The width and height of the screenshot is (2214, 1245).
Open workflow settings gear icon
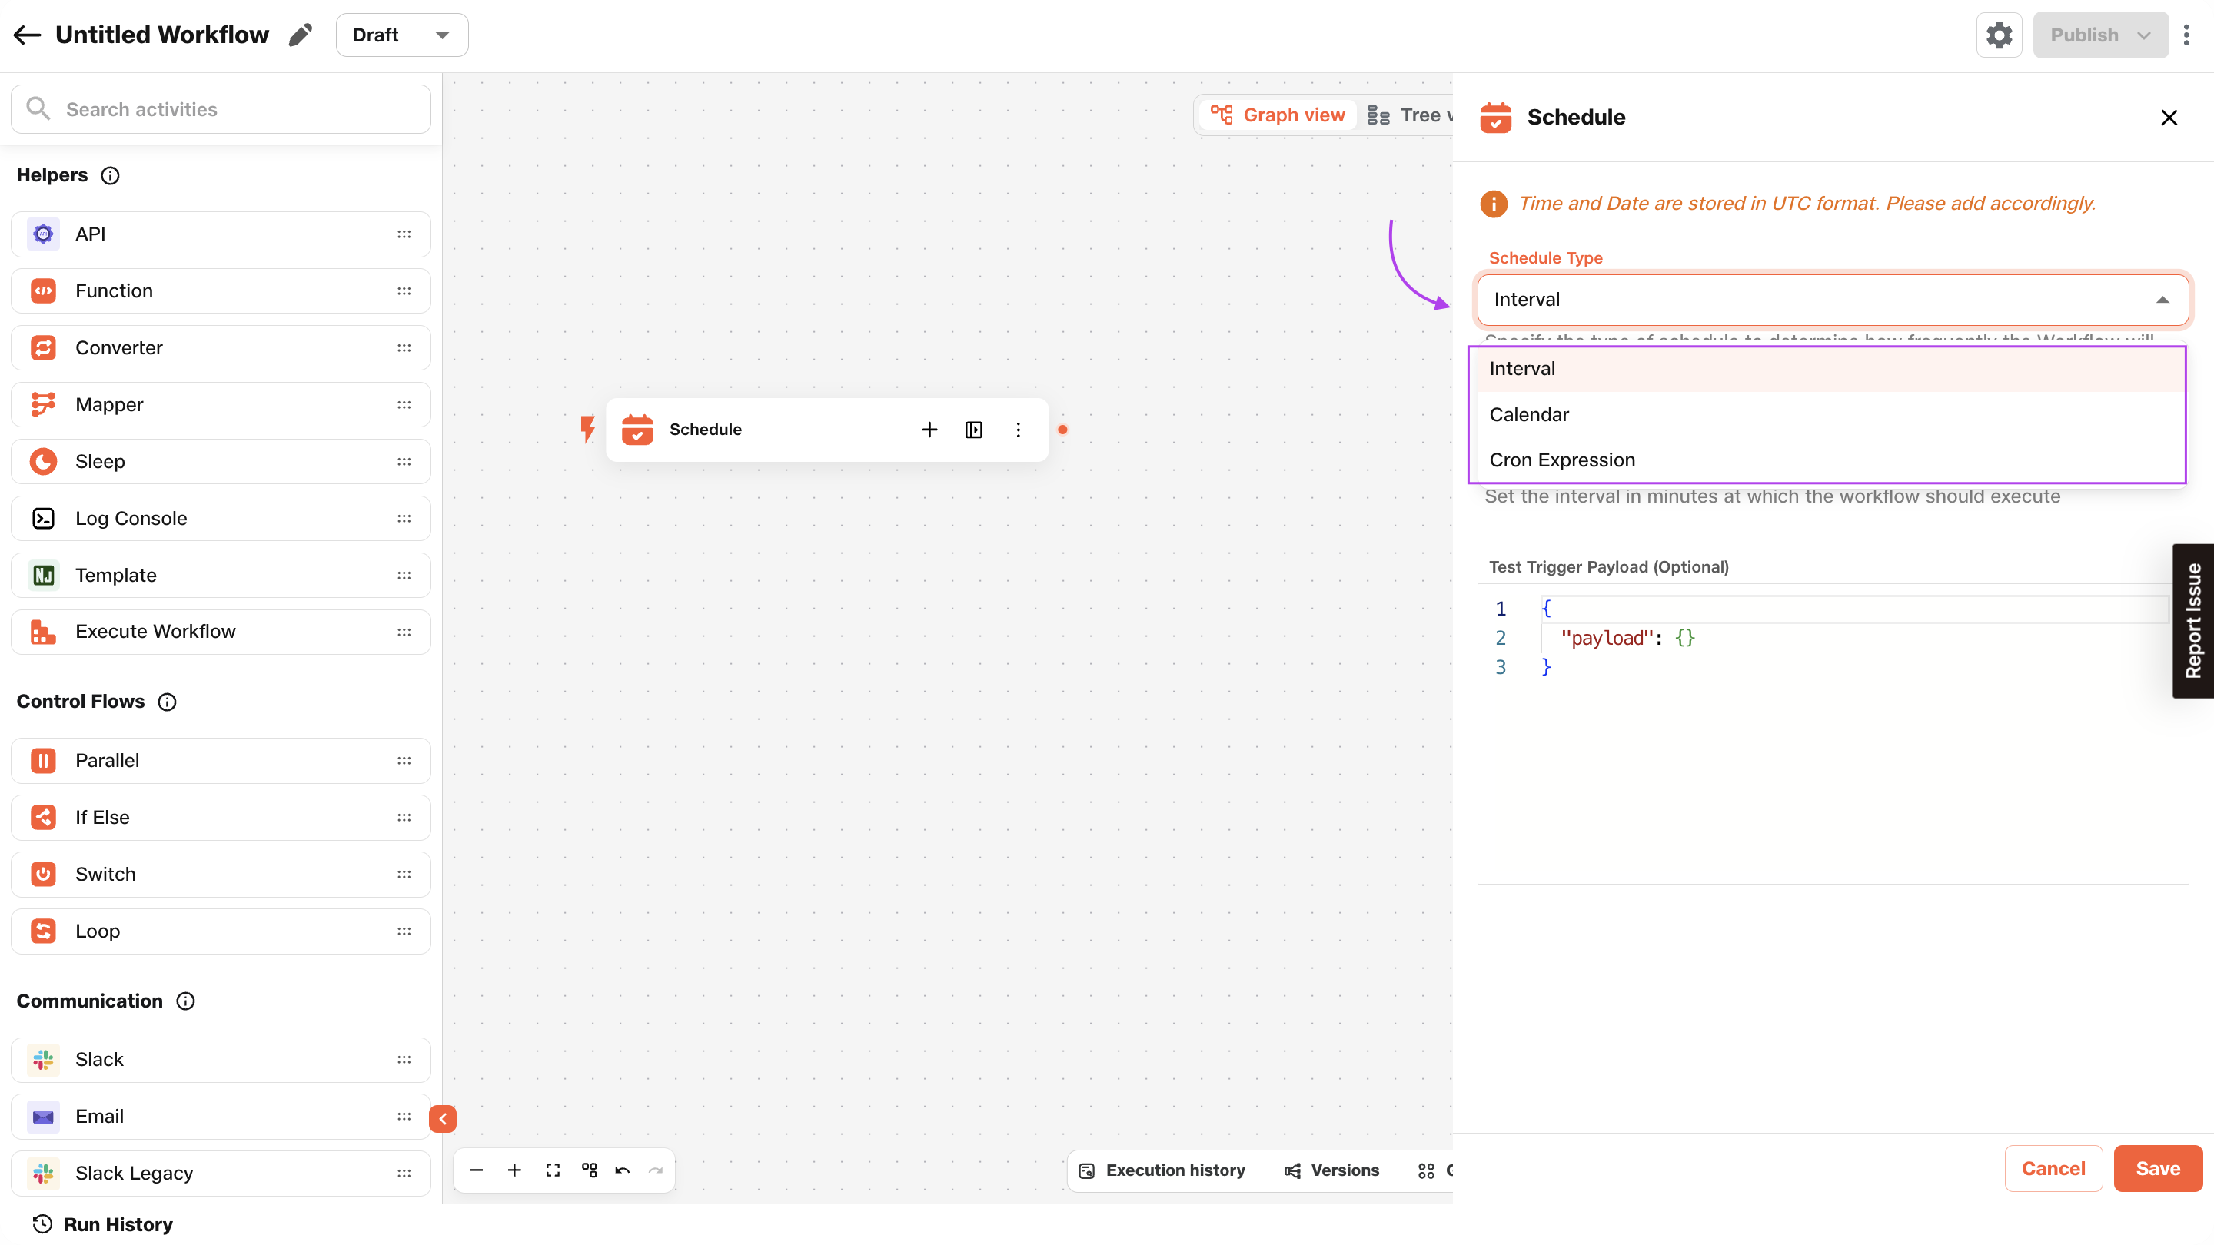click(2000, 35)
